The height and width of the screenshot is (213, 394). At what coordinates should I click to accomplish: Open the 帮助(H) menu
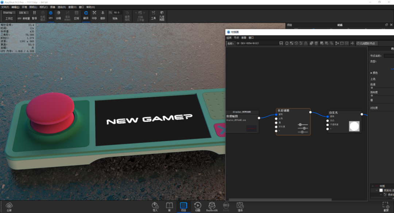90,7
